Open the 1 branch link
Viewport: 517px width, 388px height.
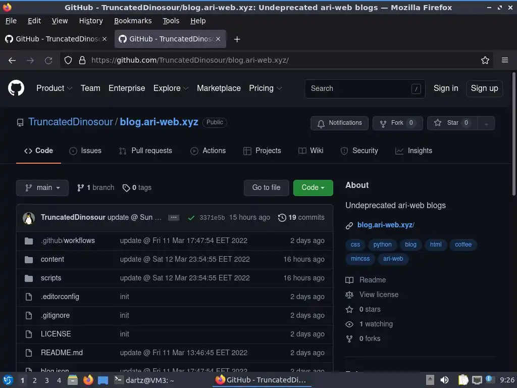click(95, 188)
